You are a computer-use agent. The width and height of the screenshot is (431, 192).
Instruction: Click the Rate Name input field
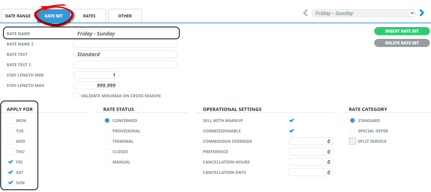pyautogui.click(x=125, y=34)
